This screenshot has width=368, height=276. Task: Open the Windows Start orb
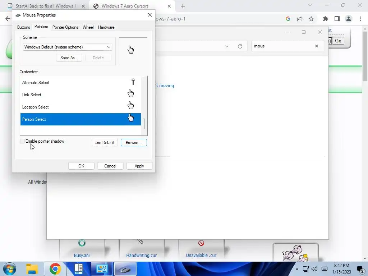pyautogui.click(x=10, y=269)
